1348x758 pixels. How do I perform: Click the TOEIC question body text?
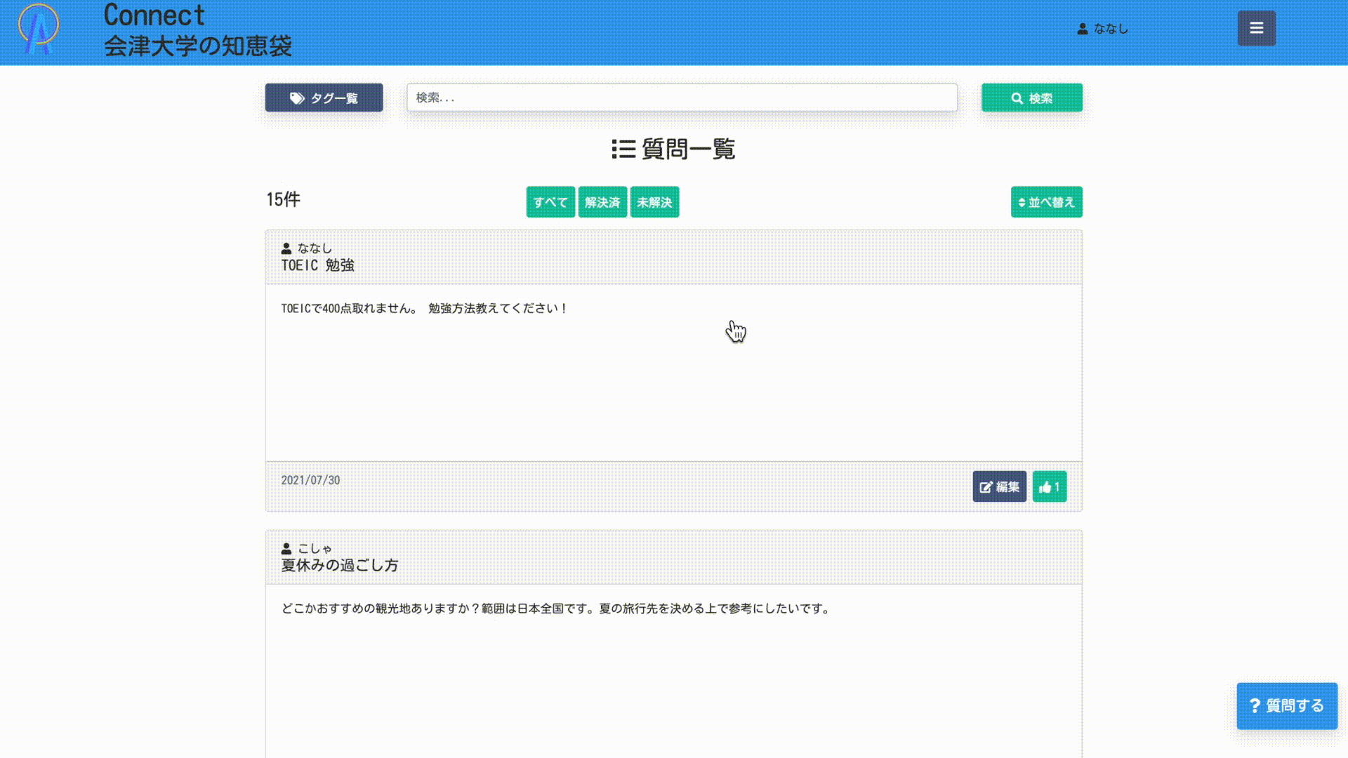[x=424, y=308]
